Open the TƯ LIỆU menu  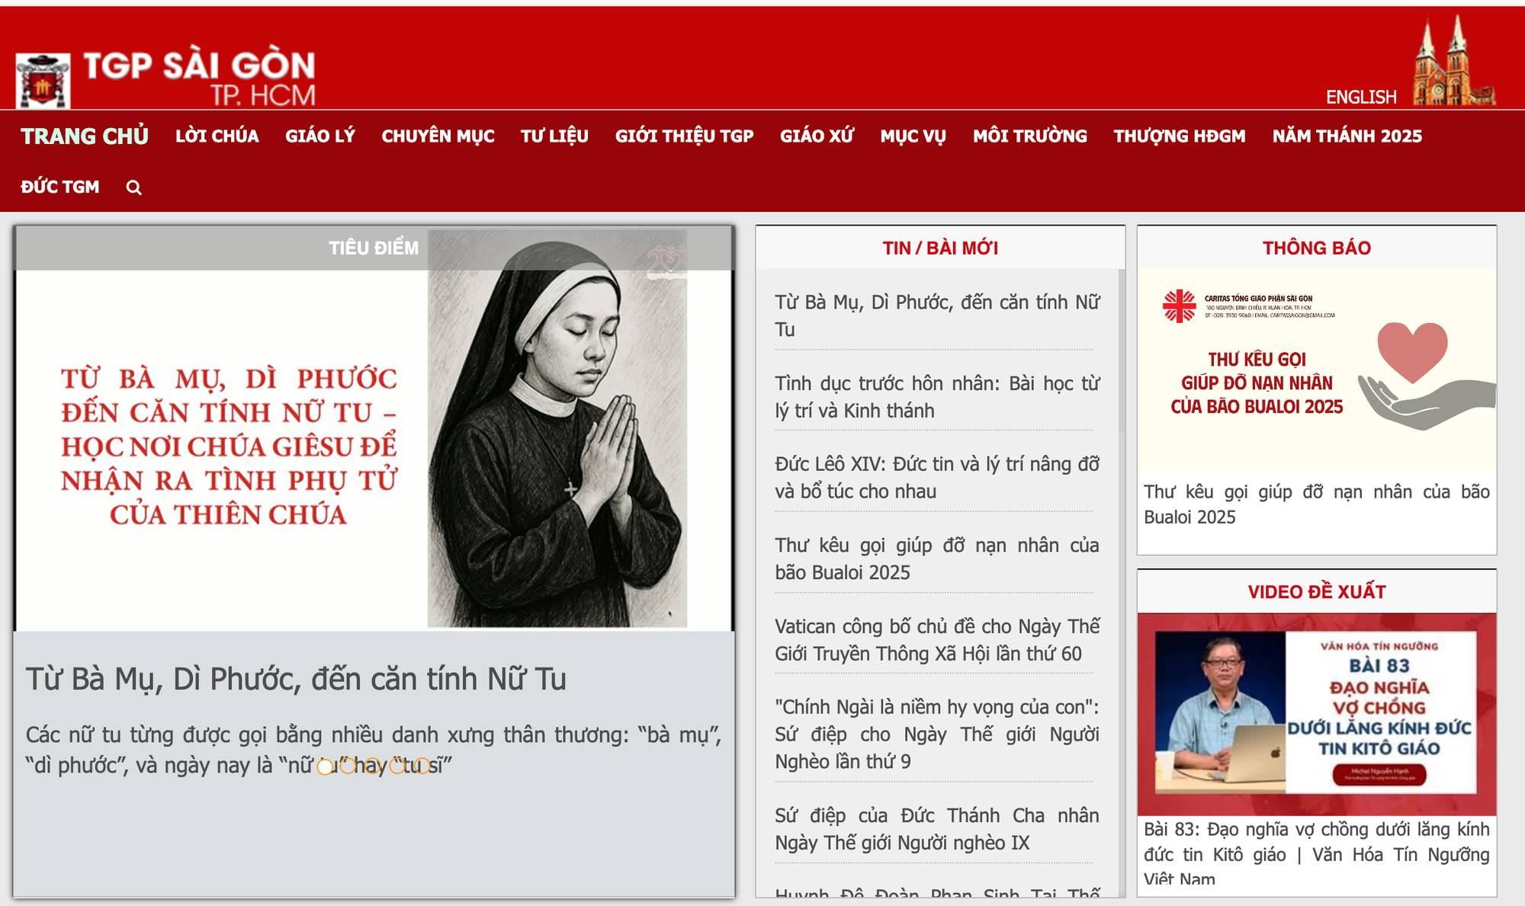pyautogui.click(x=554, y=136)
